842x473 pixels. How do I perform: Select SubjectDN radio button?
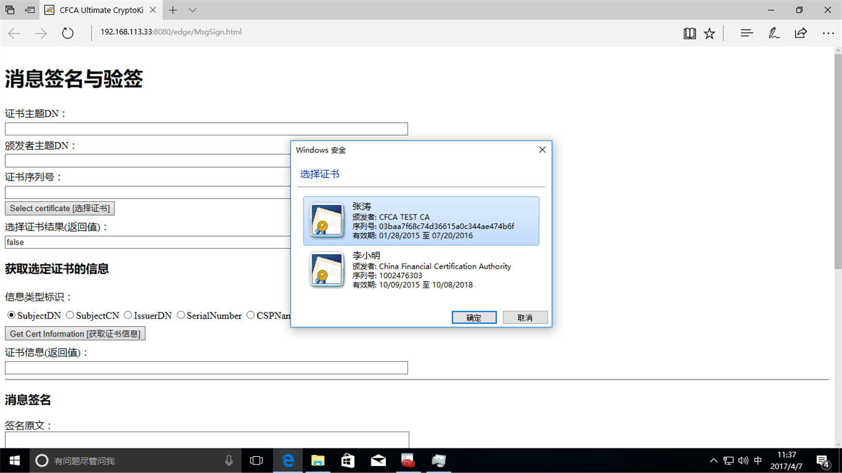(11, 315)
